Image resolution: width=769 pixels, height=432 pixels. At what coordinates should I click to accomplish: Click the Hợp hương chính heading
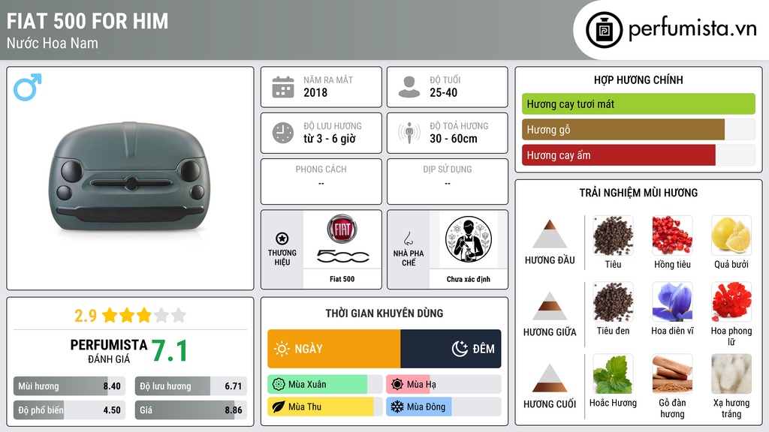click(x=638, y=79)
